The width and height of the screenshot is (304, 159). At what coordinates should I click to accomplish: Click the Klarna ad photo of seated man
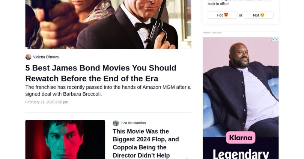(x=241, y=87)
